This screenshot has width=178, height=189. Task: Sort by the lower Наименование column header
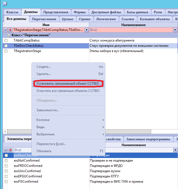click(x=134, y=145)
